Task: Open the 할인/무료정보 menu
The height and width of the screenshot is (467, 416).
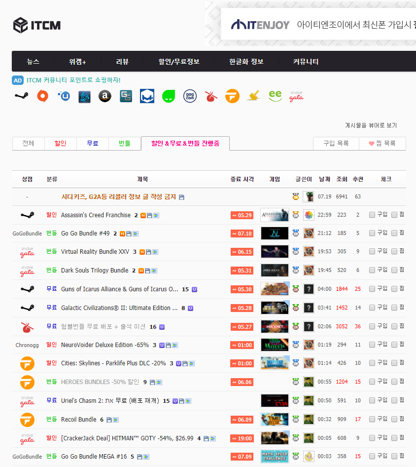Action: coord(179,62)
